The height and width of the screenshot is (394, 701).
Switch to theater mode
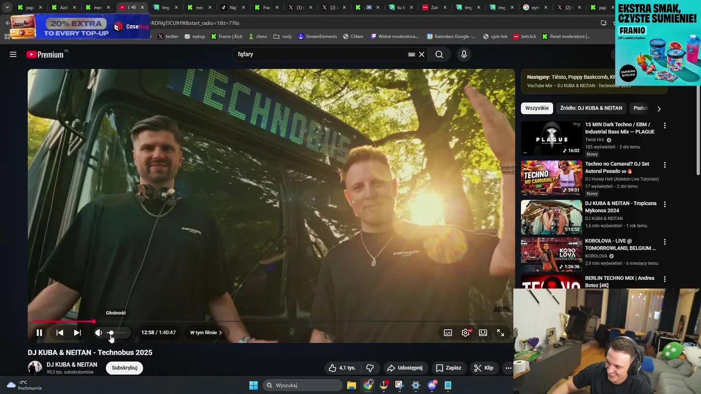pyautogui.click(x=483, y=333)
